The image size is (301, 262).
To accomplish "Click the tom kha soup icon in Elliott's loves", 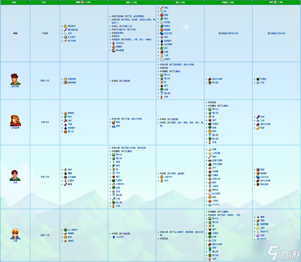I will coord(65,132).
